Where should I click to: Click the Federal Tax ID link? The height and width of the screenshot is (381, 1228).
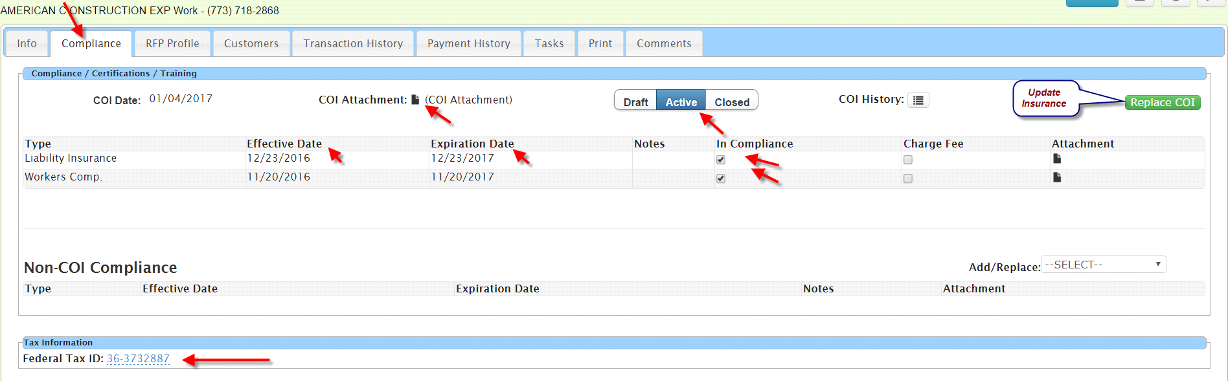tap(138, 358)
